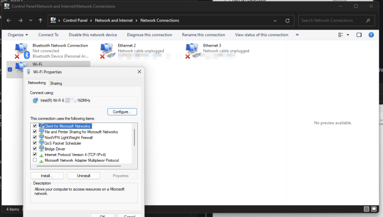Open Control Panel breadcrumb
This screenshot has width=383, height=217.
75,21
